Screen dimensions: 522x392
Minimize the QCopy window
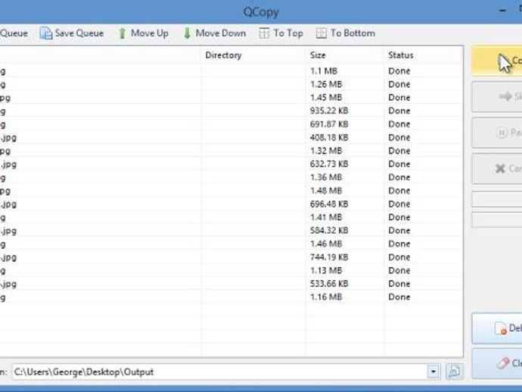coord(502,11)
